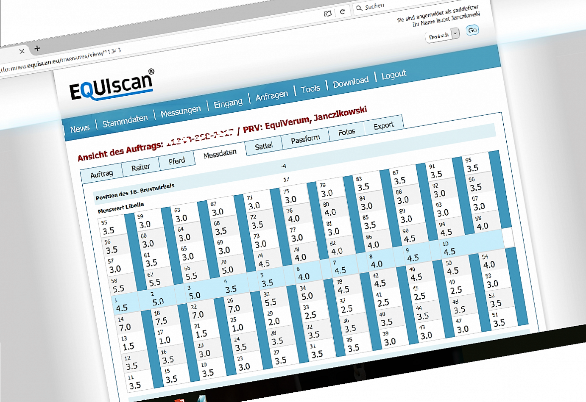Select the Export tab

(x=384, y=126)
